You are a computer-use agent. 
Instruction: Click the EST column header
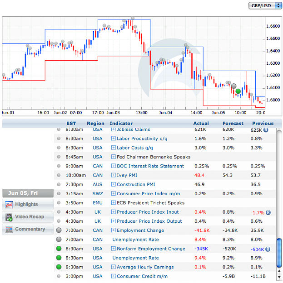pos(71,124)
